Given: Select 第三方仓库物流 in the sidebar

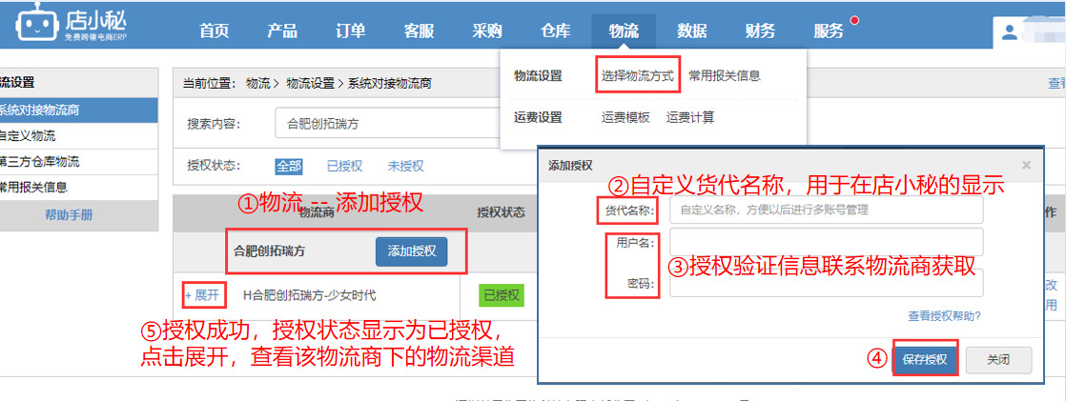Looking at the screenshot, I should coord(79,162).
